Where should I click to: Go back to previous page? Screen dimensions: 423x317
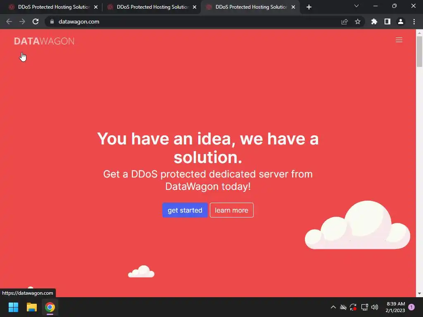tap(9, 21)
